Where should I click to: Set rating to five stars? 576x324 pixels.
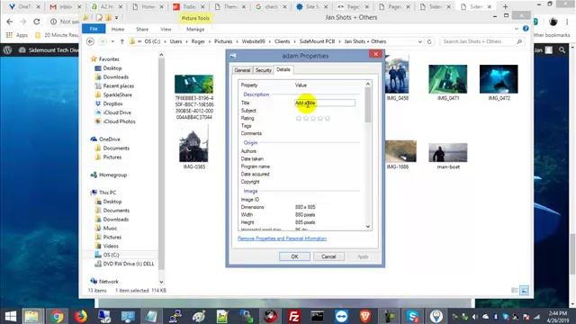tap(328, 118)
